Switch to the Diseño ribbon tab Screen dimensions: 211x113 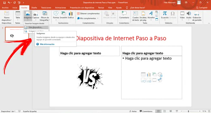[x=34, y=8]
